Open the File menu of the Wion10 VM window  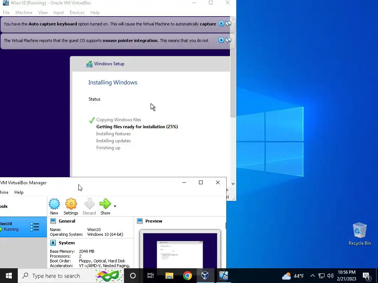pos(6,13)
